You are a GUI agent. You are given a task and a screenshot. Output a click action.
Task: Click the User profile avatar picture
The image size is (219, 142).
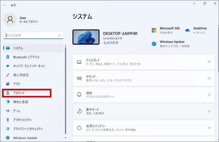[x=10, y=19]
